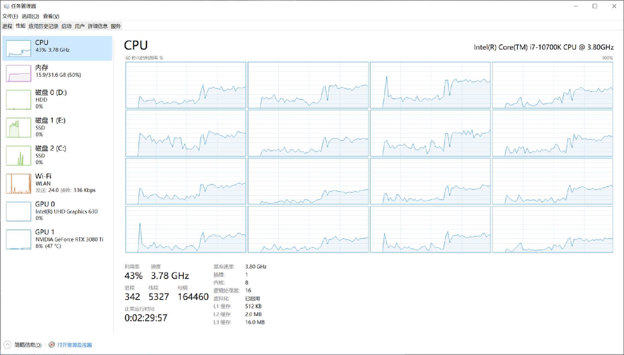Viewport: 624px width, 355px height.
Task: Select 磁盘 2 (C:) SSD thumbnail
Action: click(x=19, y=155)
